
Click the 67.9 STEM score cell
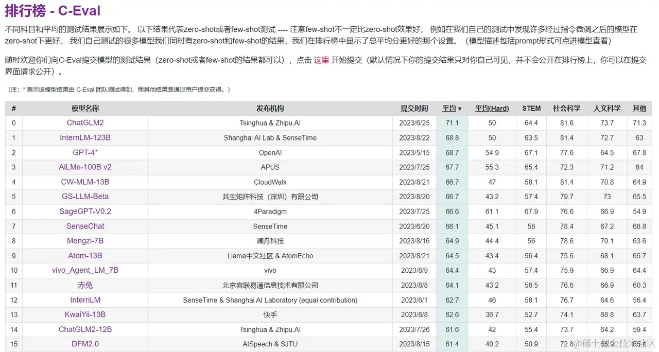pos(531,212)
